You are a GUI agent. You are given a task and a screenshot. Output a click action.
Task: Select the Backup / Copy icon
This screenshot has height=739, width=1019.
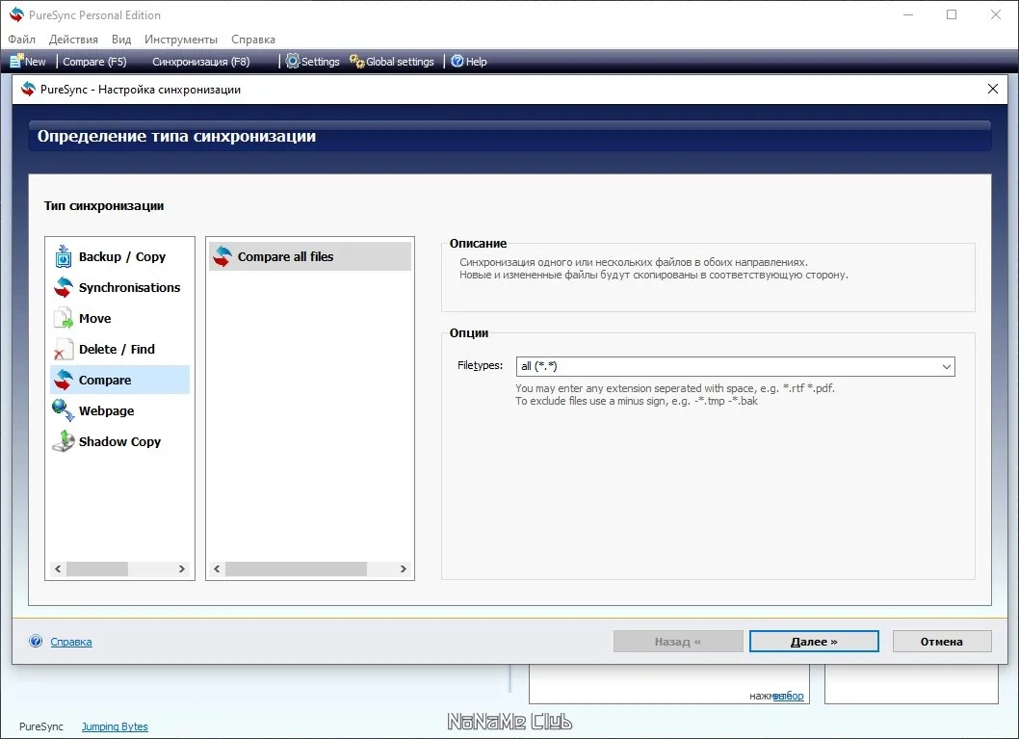click(x=63, y=256)
